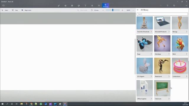Screen dimensions: 189x106
Task: Open the Effects tool
Action: click(92, 6)
